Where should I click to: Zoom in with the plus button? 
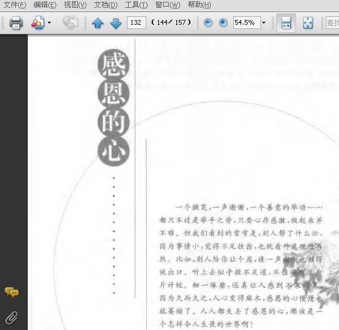223,22
